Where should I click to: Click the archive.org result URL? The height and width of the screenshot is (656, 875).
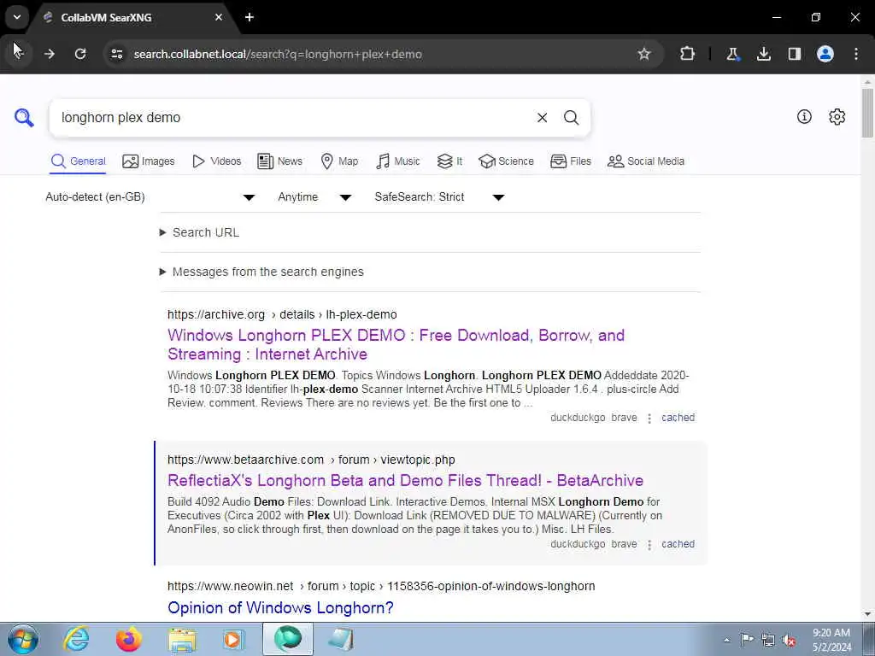click(x=282, y=314)
